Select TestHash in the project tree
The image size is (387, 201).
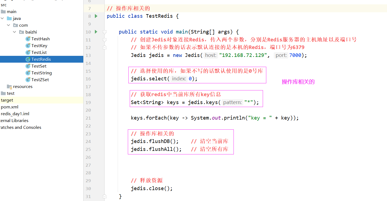(x=40, y=39)
